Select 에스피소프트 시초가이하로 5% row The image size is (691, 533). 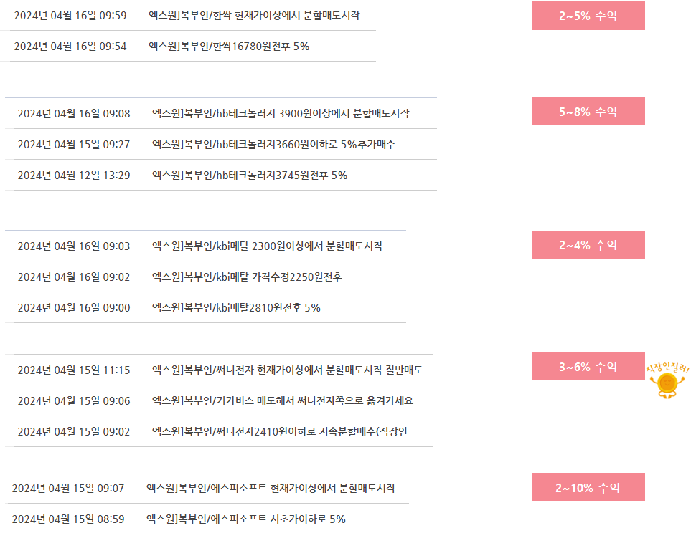(208, 519)
